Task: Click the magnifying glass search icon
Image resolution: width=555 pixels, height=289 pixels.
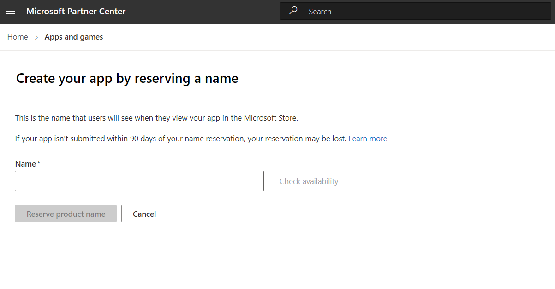Action: point(293,11)
